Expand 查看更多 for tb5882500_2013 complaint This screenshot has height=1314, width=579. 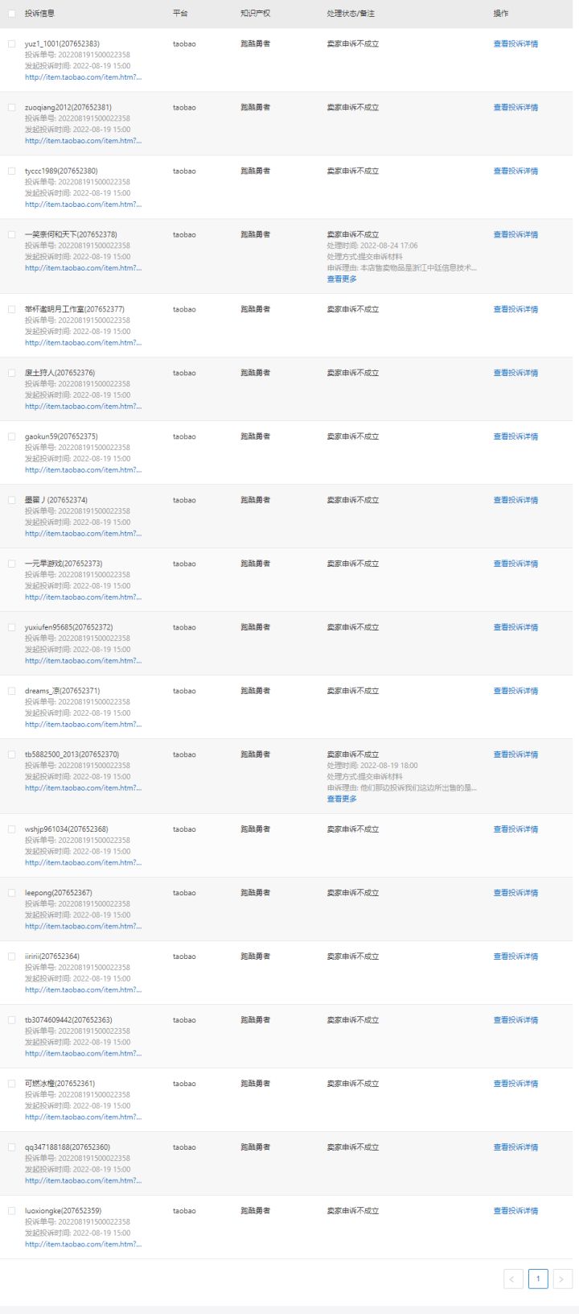pos(342,799)
